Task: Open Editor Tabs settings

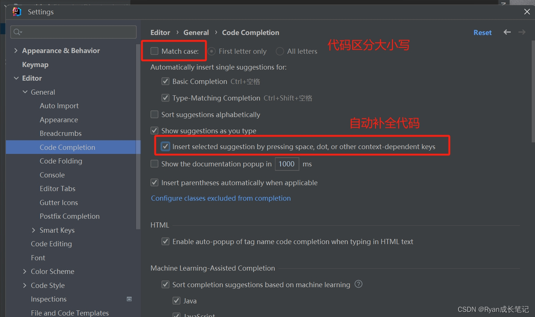Action: [x=57, y=189]
